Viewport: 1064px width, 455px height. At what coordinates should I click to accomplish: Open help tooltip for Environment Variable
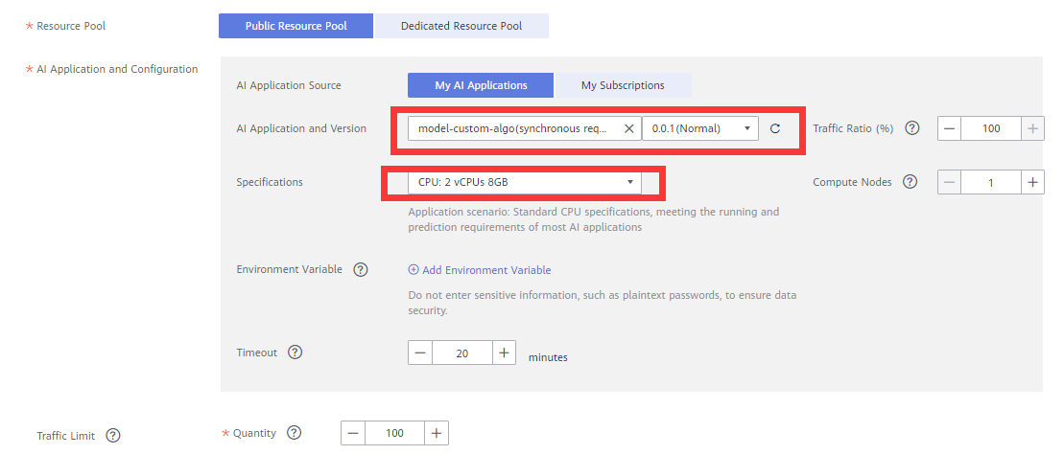tap(361, 270)
